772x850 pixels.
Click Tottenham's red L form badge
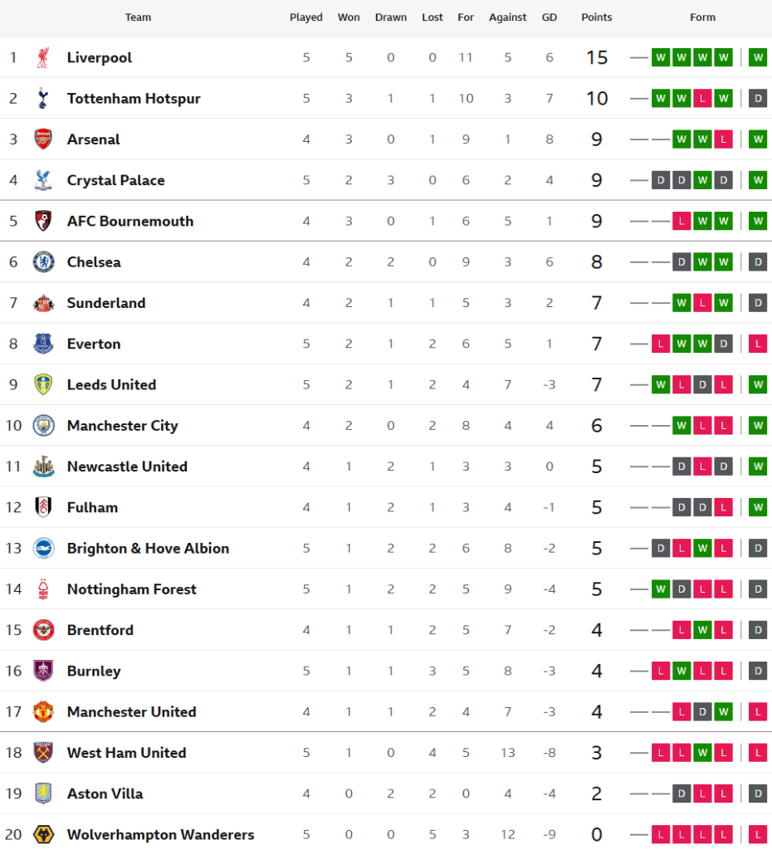(x=702, y=99)
